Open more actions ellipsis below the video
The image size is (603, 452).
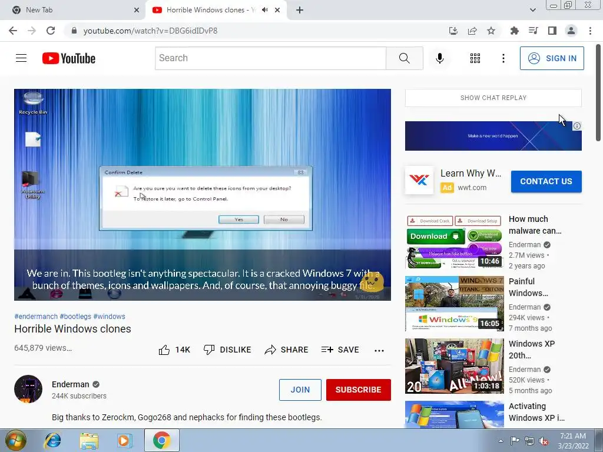click(379, 350)
